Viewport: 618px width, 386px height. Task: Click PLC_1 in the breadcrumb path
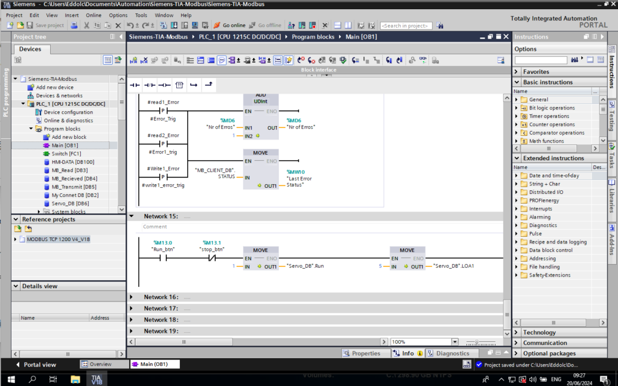click(x=240, y=37)
